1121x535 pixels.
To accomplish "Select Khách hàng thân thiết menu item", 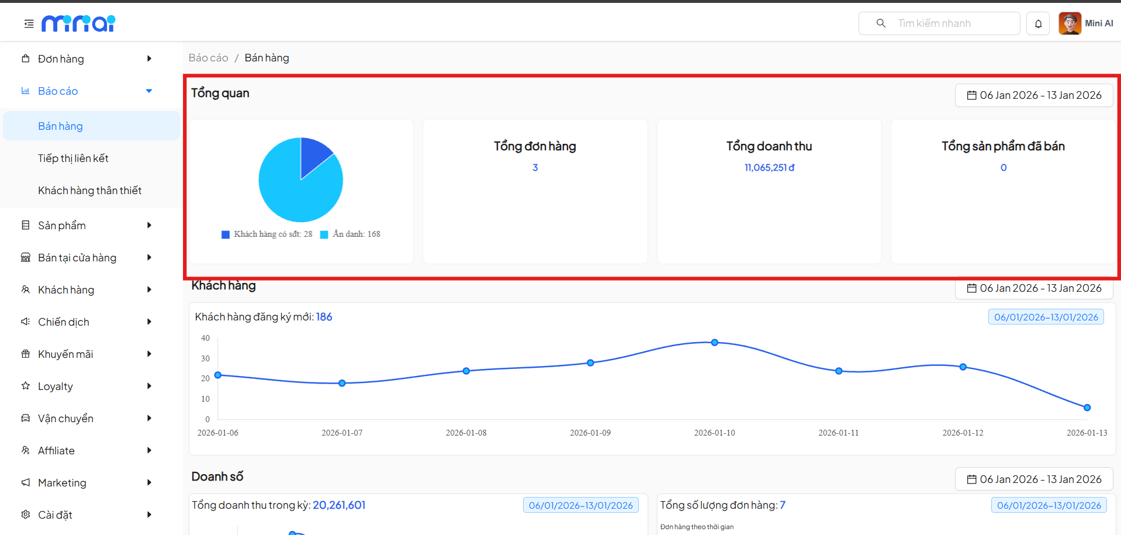I will coord(89,191).
